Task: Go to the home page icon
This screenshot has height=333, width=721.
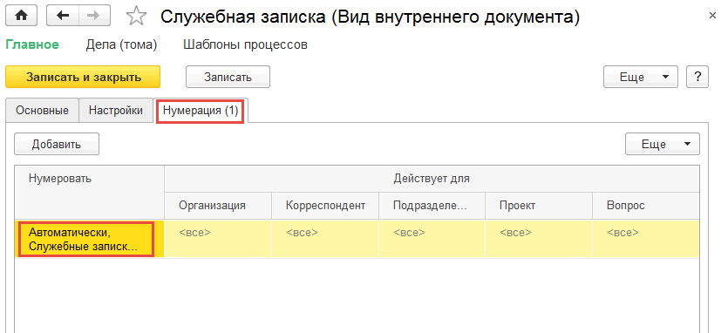Action: [22, 16]
